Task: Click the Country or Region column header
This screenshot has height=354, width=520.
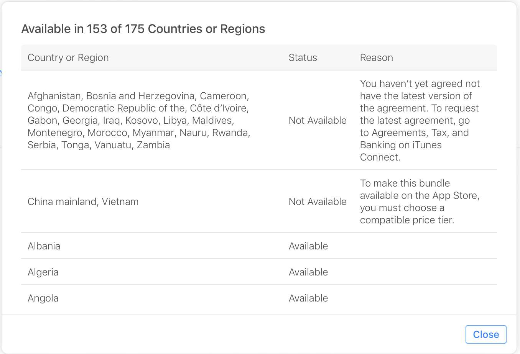Action: pos(68,57)
